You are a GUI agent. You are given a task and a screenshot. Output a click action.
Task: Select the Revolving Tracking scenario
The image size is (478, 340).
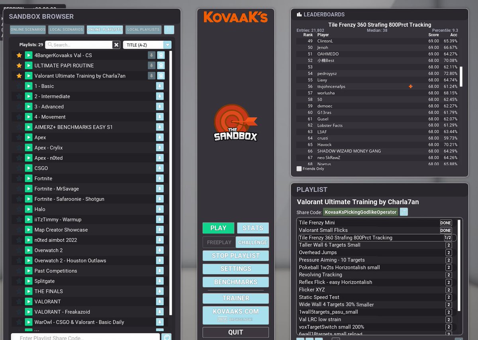tap(377, 275)
